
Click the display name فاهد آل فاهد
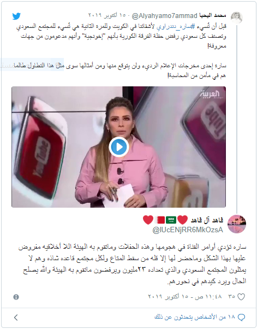click(x=207, y=220)
